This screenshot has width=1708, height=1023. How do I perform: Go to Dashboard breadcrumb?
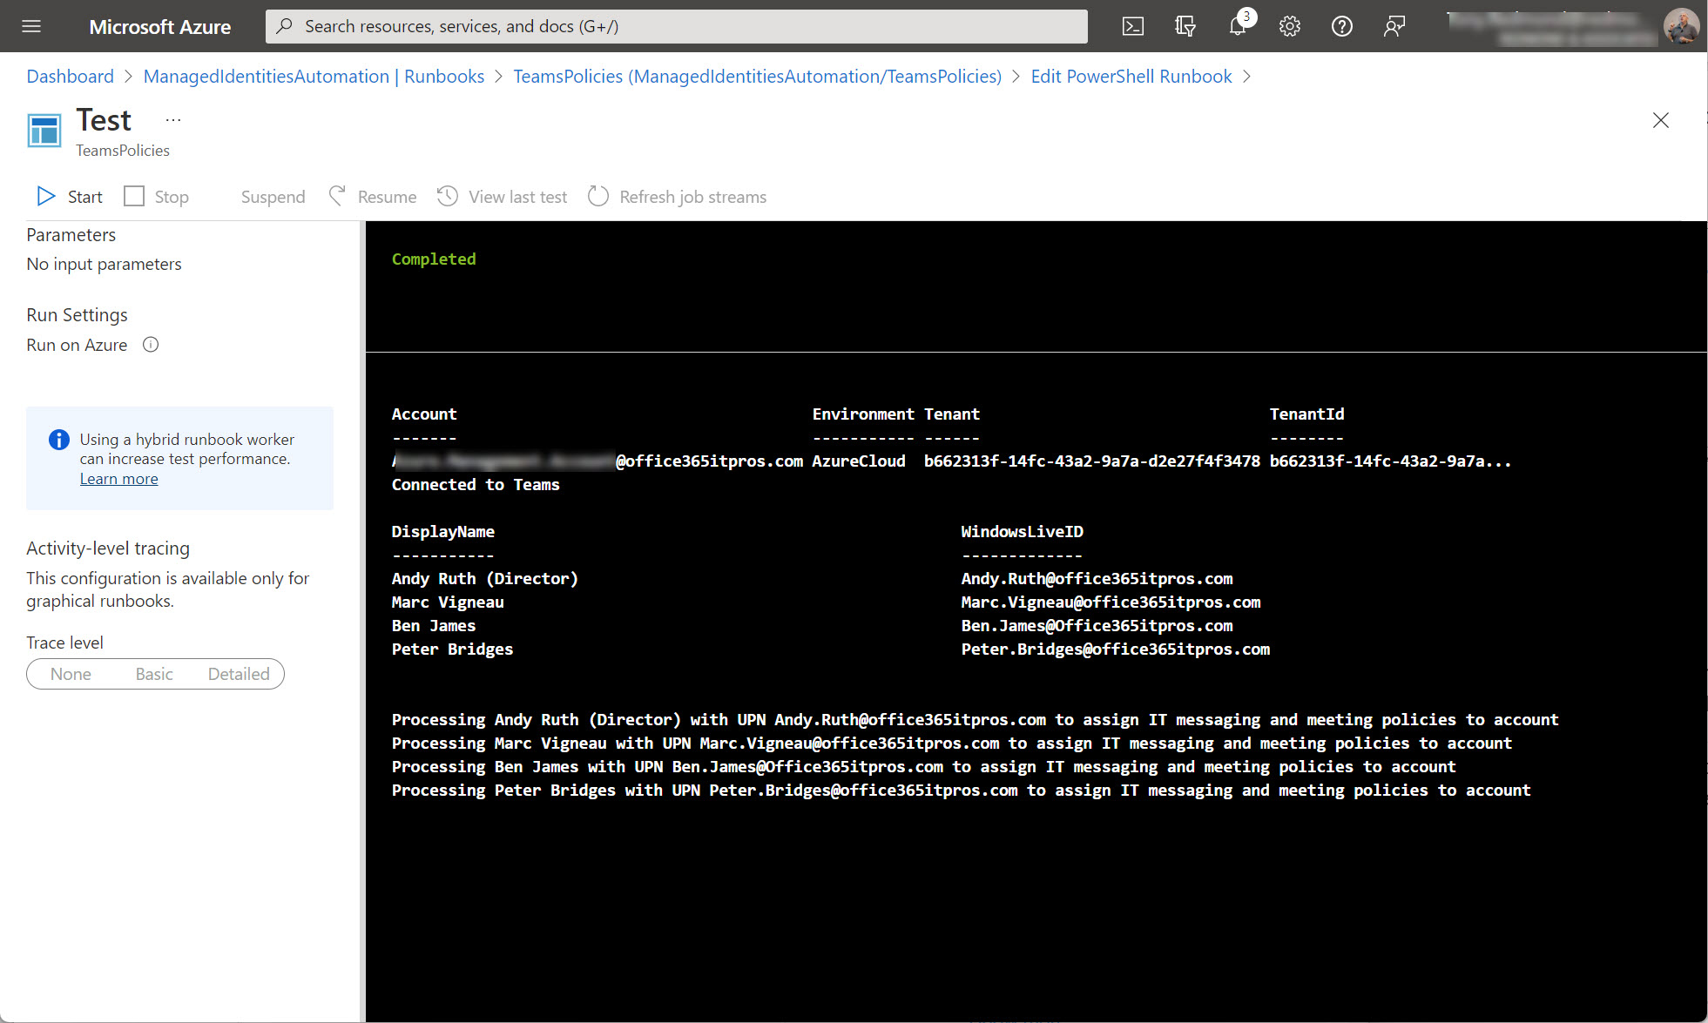point(71,77)
